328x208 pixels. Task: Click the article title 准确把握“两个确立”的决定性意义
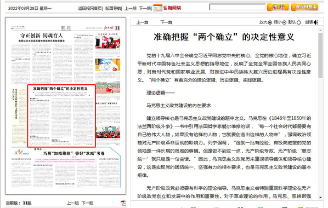coord(224,37)
